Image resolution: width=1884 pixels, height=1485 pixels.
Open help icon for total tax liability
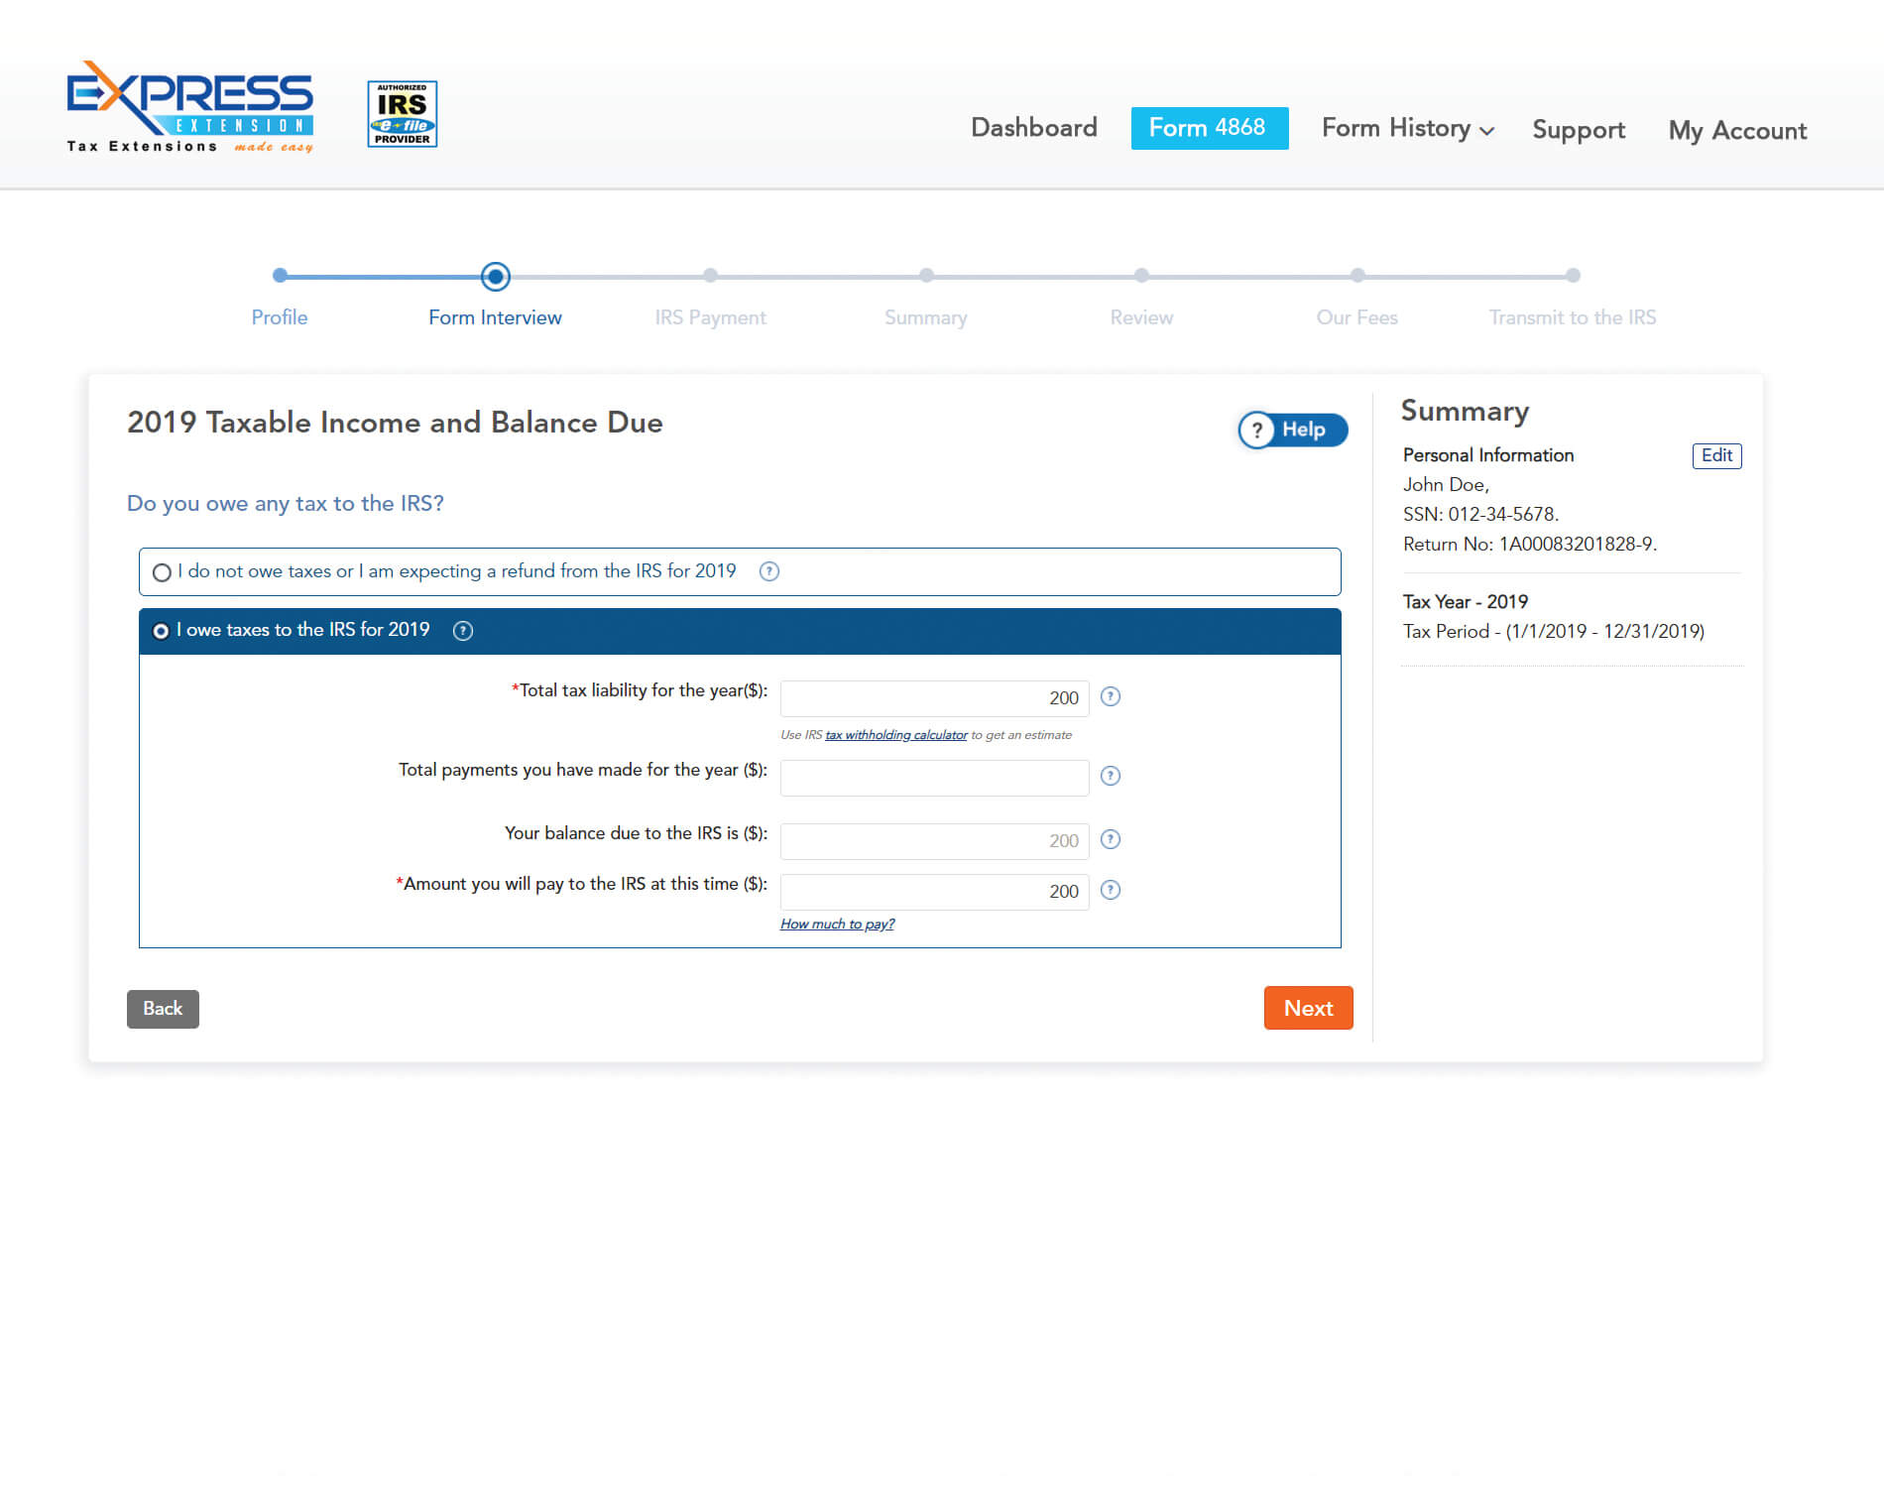pyautogui.click(x=1111, y=697)
